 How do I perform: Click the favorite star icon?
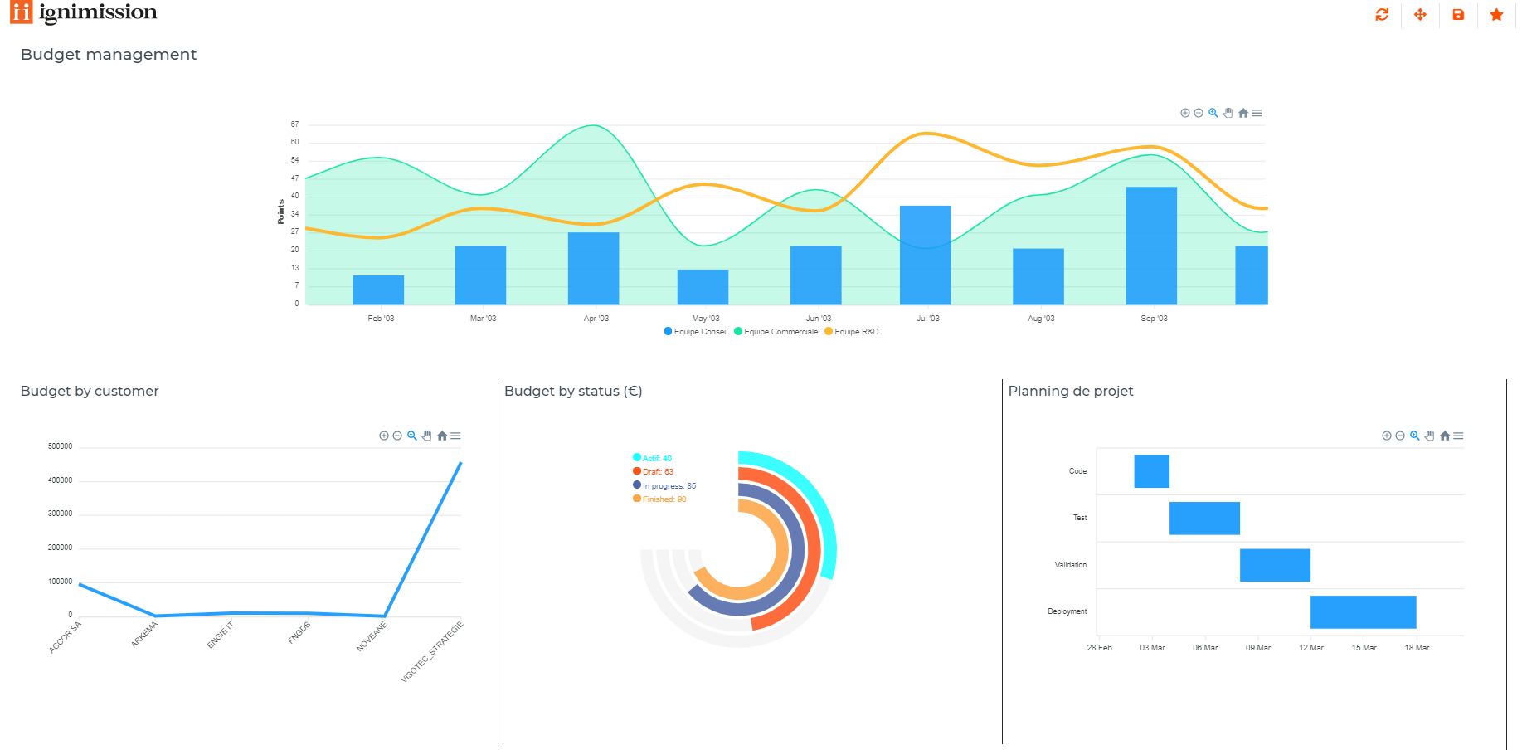click(1496, 14)
